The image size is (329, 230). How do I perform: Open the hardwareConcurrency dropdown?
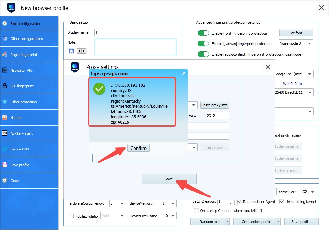[117, 204]
